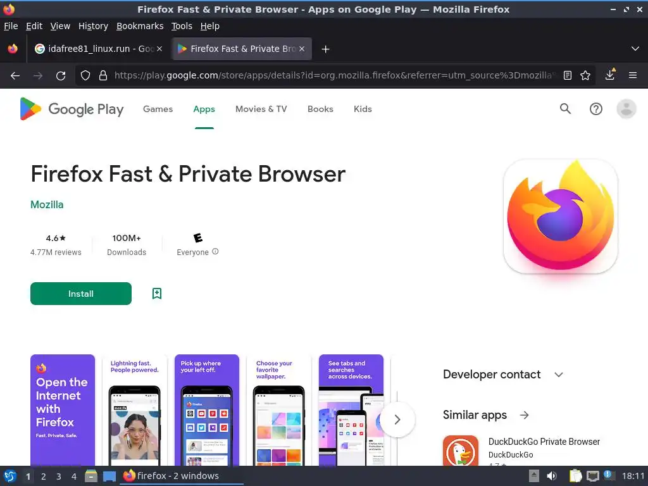Open the Firefox hamburger application menu
This screenshot has width=648, height=486.
[x=632, y=75]
